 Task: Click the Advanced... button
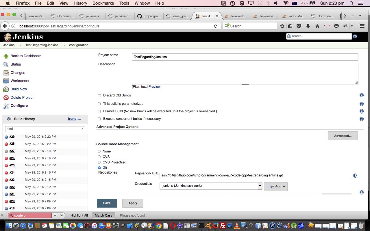(x=343, y=136)
